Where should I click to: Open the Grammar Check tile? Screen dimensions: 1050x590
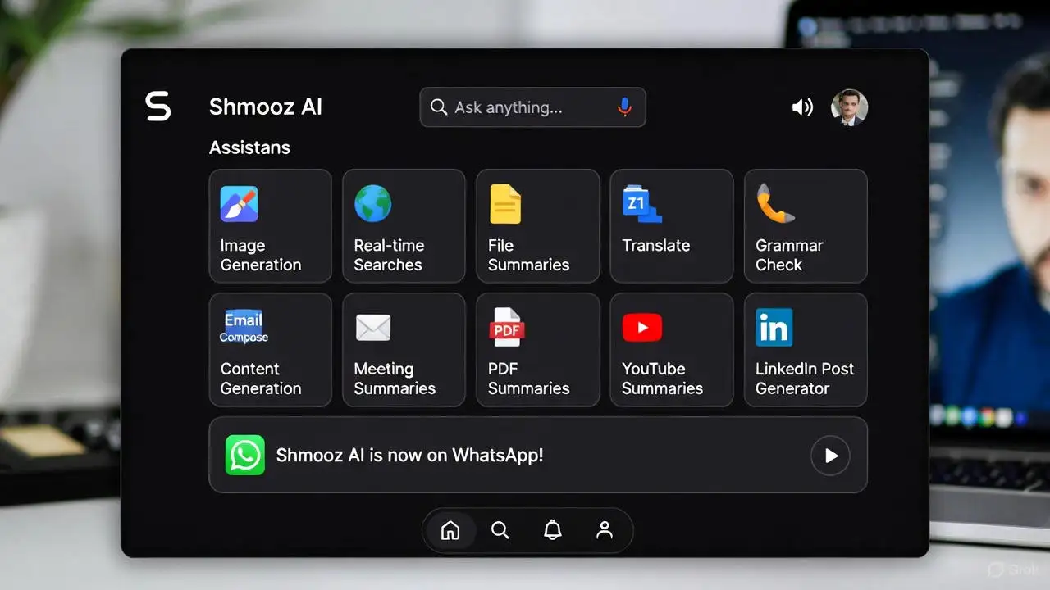(x=805, y=226)
